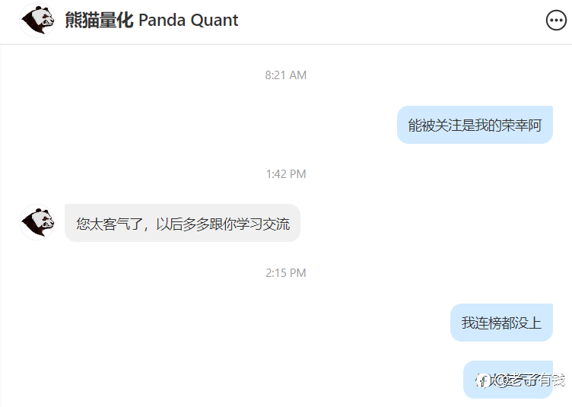Select the partly covered last sent bubble

tap(508, 380)
